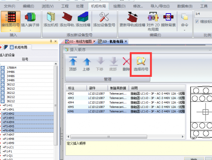Viewport: 212px width, 160px height.
Task: Select the 擦除背景 erase background tool
Action: coord(168,17)
